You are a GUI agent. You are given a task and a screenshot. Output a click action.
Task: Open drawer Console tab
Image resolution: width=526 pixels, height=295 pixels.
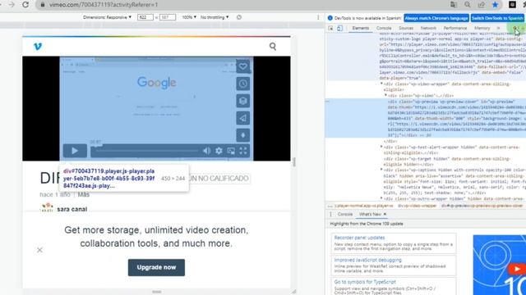(x=345, y=214)
